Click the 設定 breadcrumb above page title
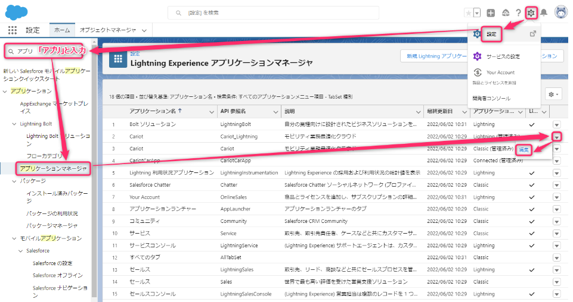The image size is (573, 302). click(x=135, y=54)
